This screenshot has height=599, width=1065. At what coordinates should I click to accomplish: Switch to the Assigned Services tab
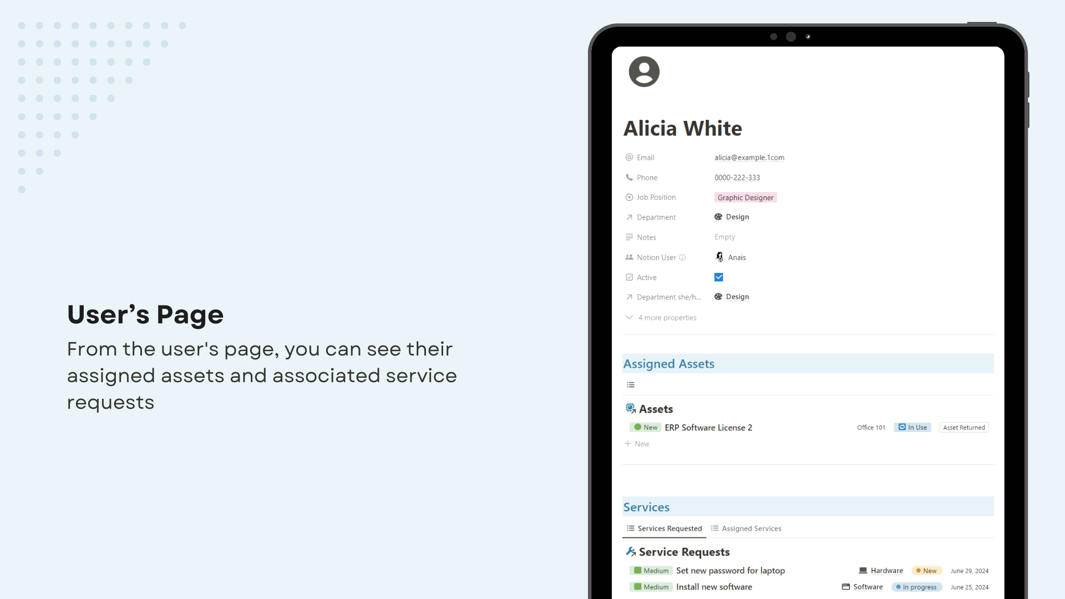pos(746,529)
